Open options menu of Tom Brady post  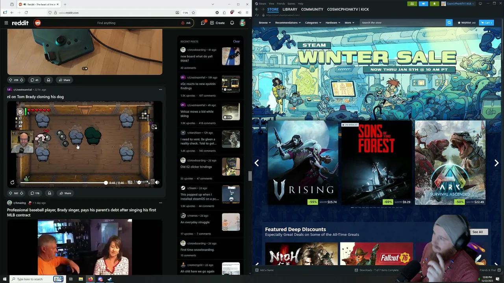point(160,90)
